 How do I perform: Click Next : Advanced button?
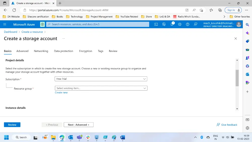pos(79,125)
